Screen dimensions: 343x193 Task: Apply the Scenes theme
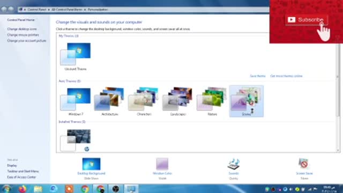tap(247, 101)
